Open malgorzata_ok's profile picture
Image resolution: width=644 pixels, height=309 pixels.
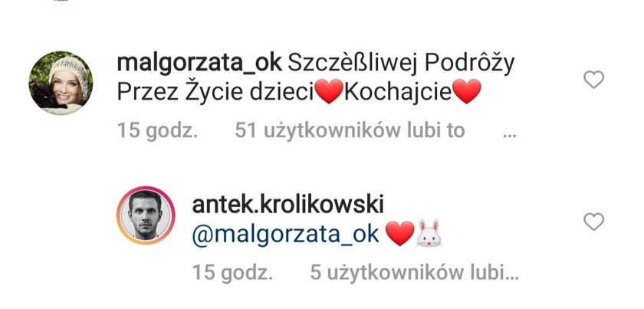pos(61,83)
